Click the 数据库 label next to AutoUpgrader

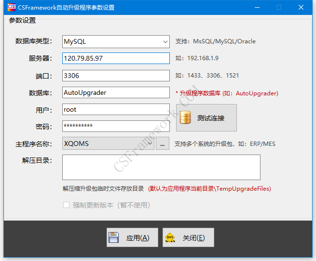[x=41, y=93]
